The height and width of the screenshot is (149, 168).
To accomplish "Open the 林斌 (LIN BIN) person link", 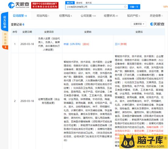I will (72, 44).
